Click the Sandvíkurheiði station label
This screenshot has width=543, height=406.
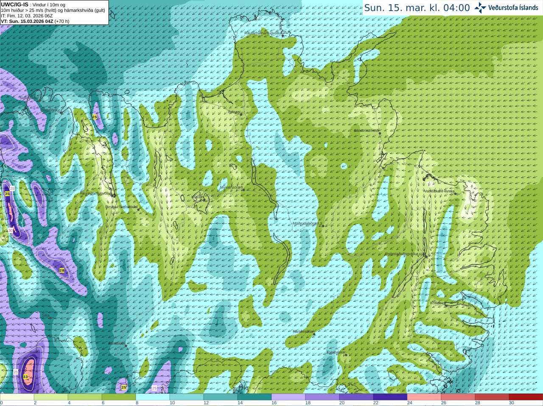tap(367, 131)
